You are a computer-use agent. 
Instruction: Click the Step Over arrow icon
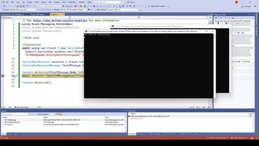point(107,6)
